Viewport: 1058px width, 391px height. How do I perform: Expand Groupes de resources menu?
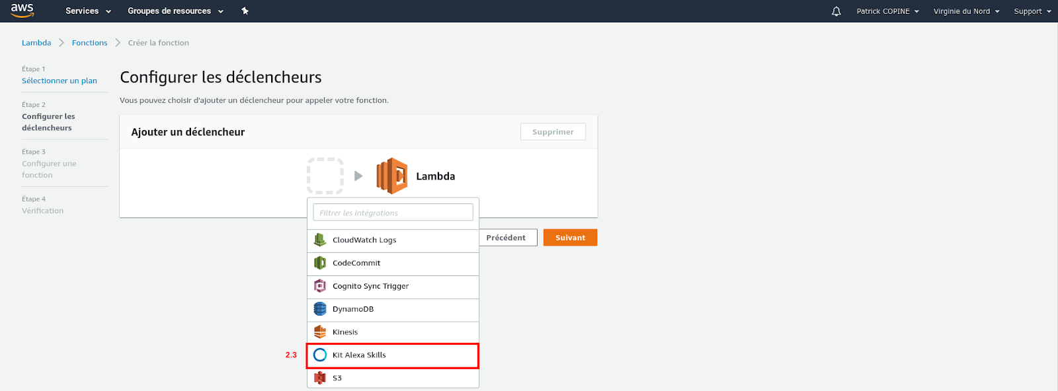point(176,11)
